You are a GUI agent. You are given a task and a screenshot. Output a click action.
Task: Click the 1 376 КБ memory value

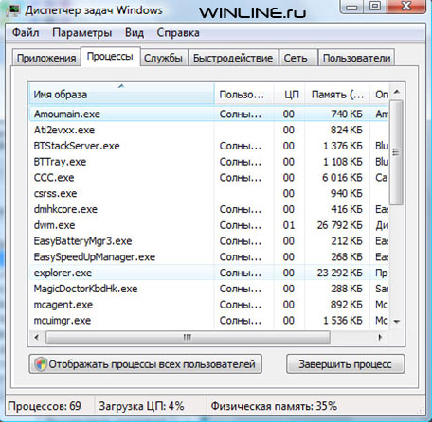343,146
